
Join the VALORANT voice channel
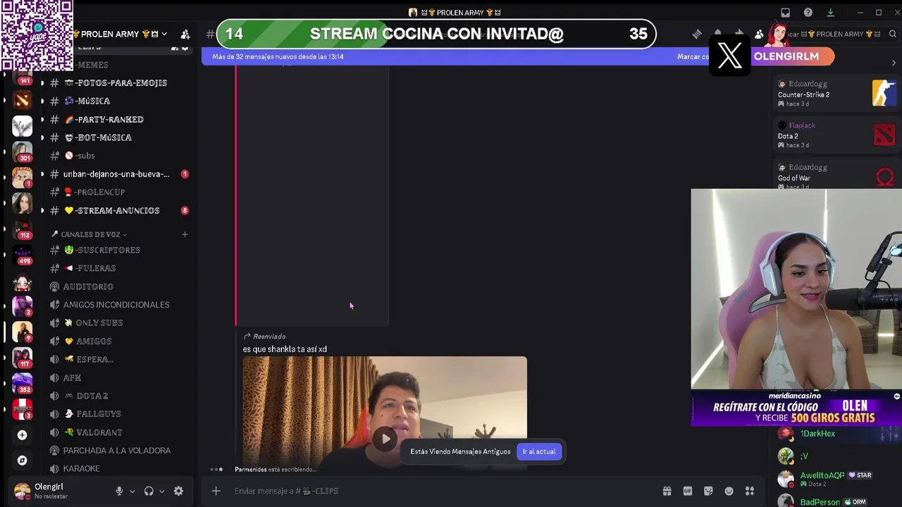[115, 432]
